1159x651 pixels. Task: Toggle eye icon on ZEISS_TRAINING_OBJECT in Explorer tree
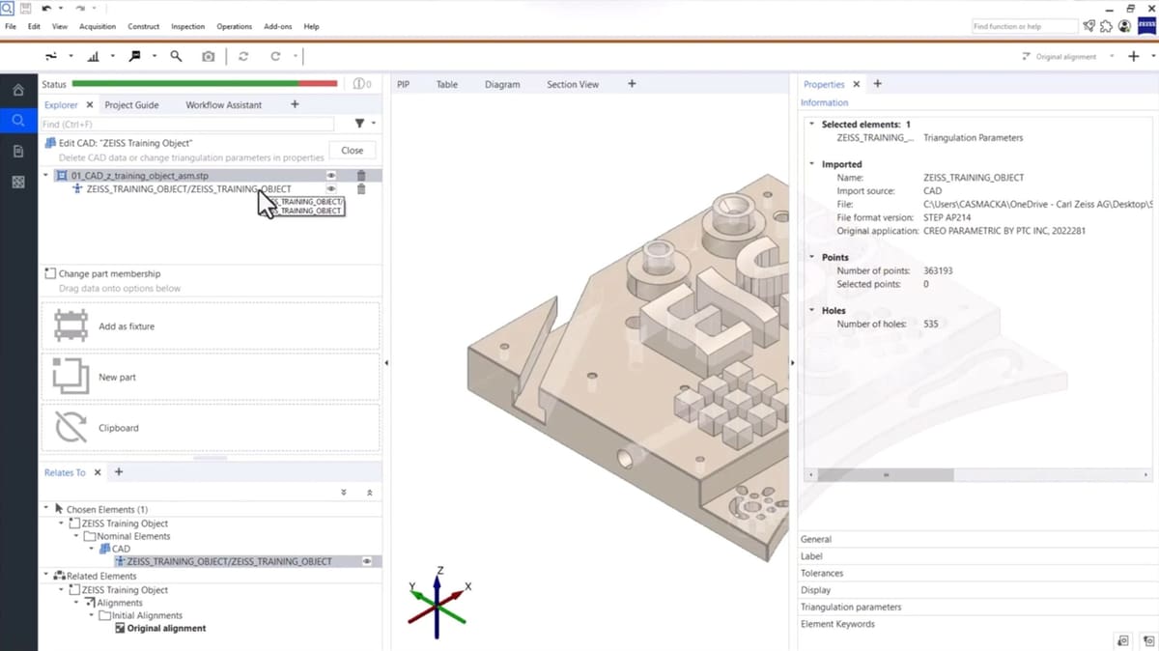331,189
